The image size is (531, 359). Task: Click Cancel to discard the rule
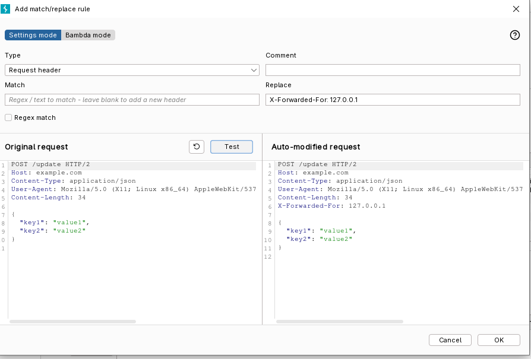[x=450, y=340]
